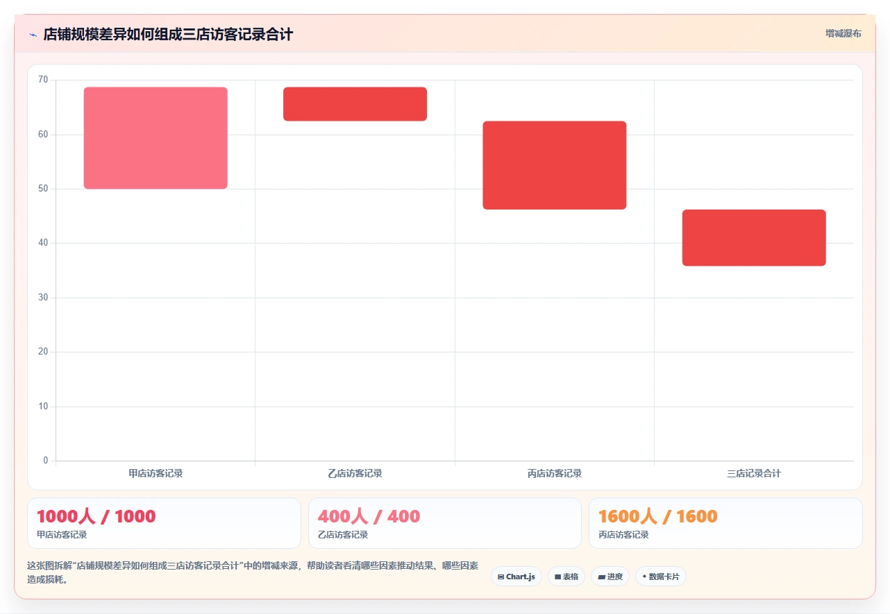The width and height of the screenshot is (890, 614).
Task: Click the 乙店访客记录 caption under 400人
Action: [343, 535]
